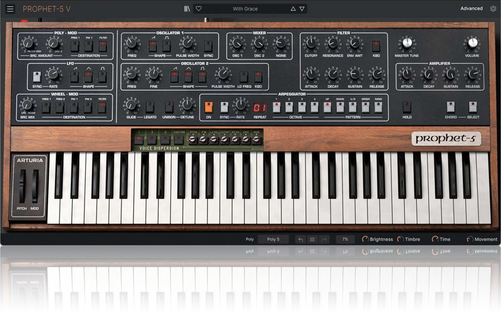Open the Advanced panel

click(x=471, y=9)
